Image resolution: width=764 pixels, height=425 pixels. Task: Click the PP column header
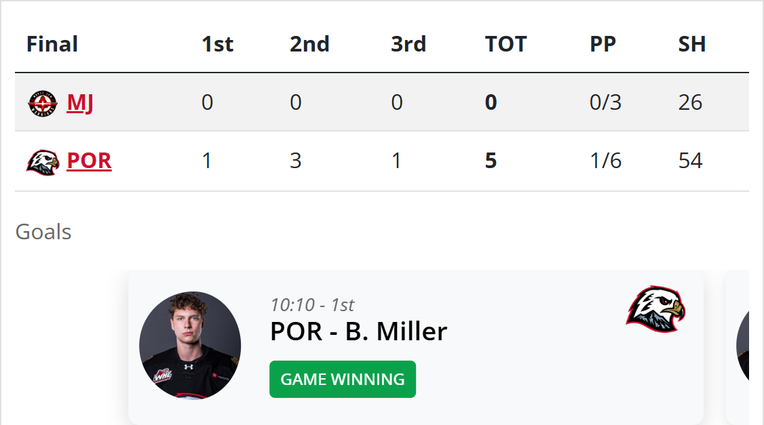tap(603, 44)
